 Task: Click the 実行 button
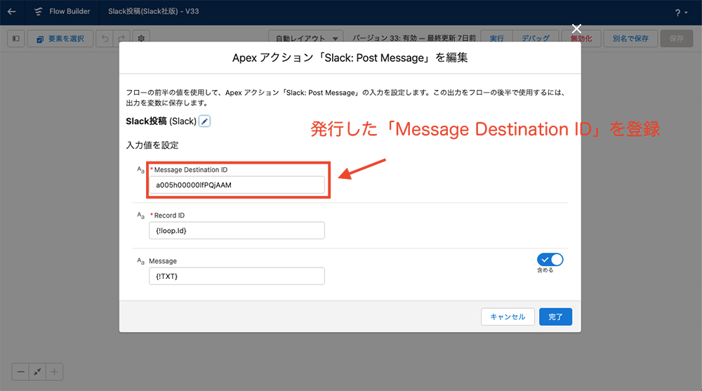pos(496,39)
